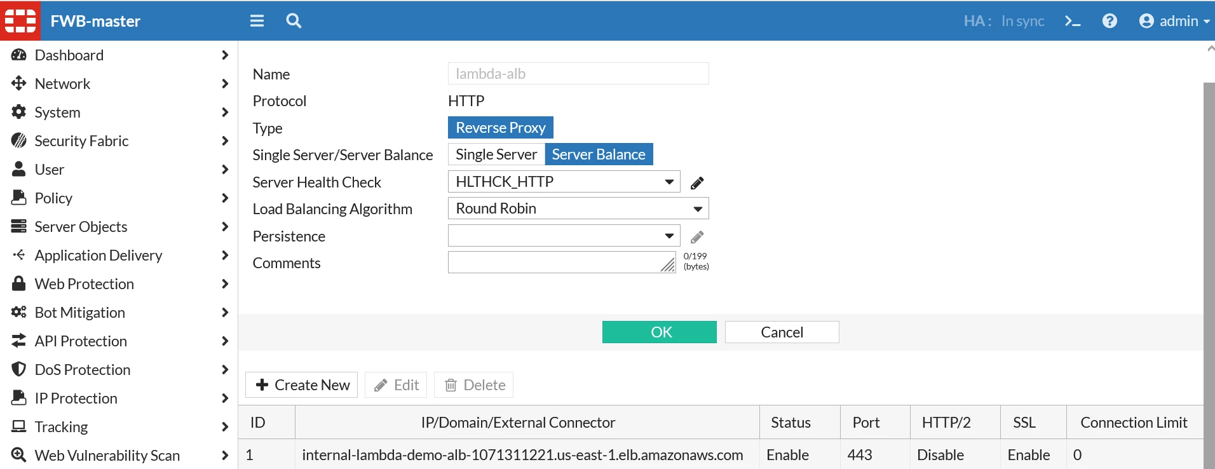Open the User menu
The width and height of the screenshot is (1215, 469).
click(x=119, y=169)
